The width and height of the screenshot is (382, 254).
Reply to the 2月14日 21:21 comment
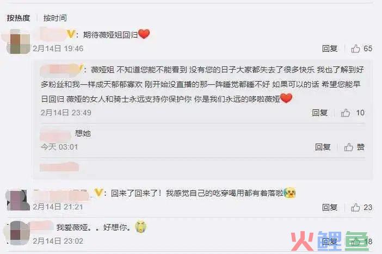(x=330, y=207)
